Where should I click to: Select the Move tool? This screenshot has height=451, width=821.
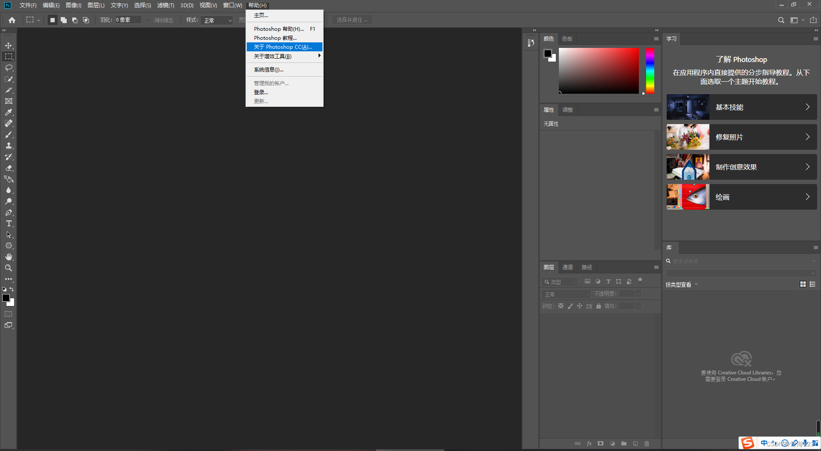click(x=9, y=45)
